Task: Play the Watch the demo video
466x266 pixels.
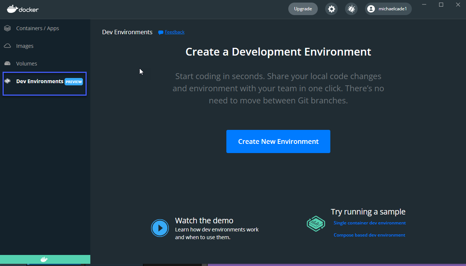Action: (160, 228)
